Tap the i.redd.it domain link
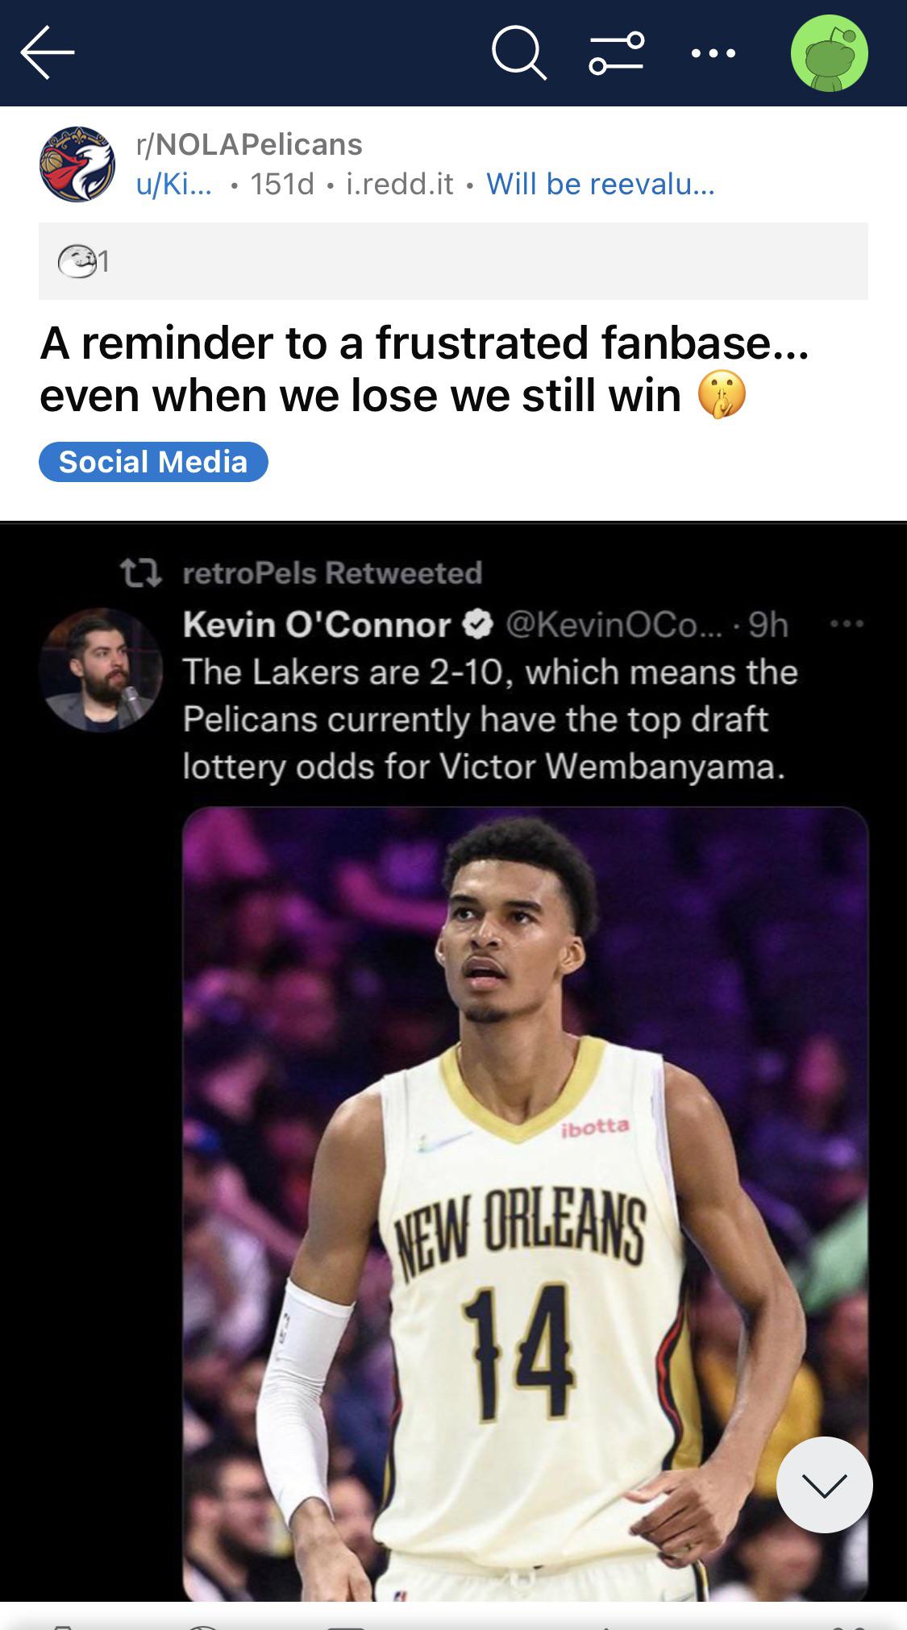 (400, 185)
